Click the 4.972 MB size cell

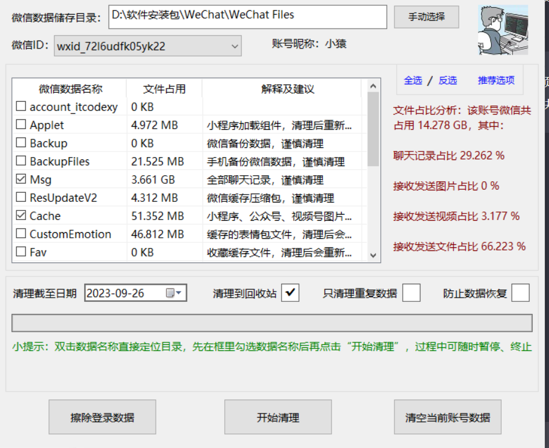tap(155, 125)
